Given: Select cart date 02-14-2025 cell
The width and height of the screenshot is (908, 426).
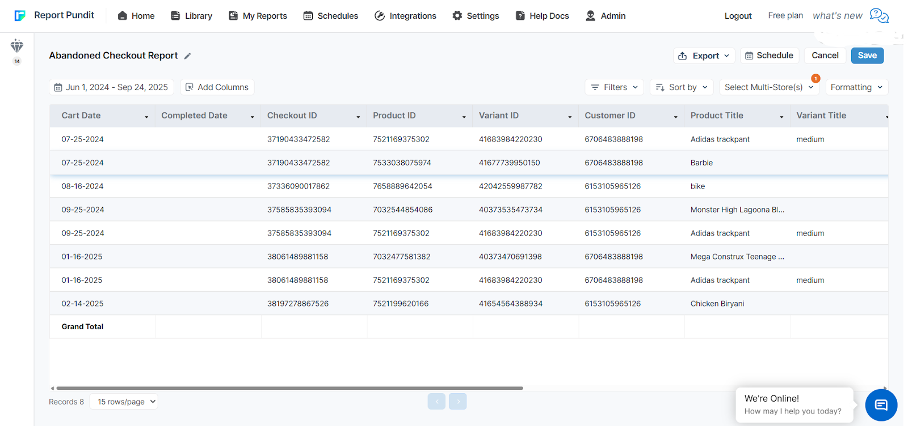Looking at the screenshot, I should click(x=82, y=304).
